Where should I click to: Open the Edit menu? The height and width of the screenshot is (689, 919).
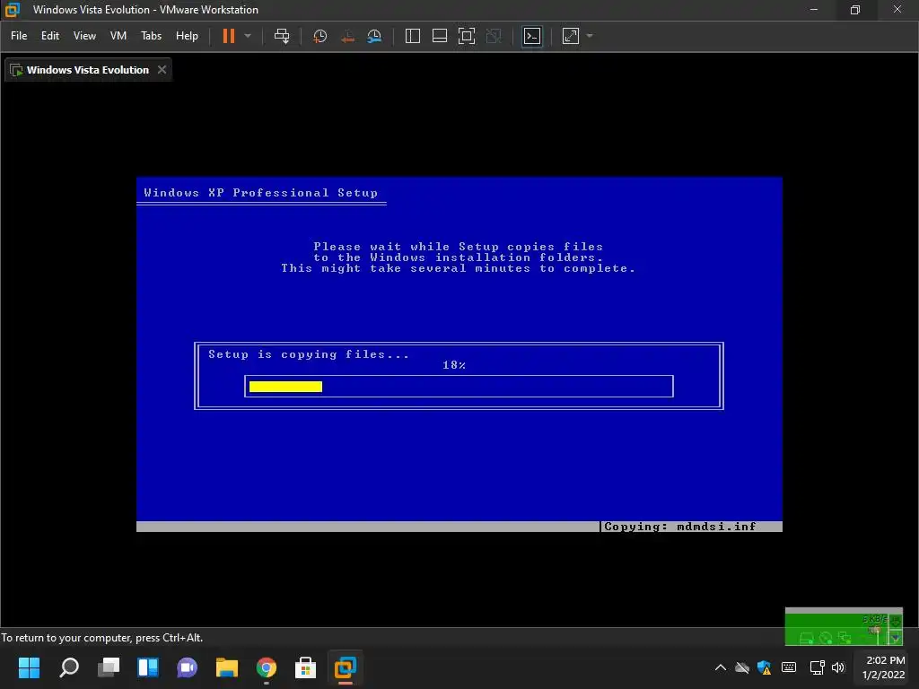tap(50, 36)
